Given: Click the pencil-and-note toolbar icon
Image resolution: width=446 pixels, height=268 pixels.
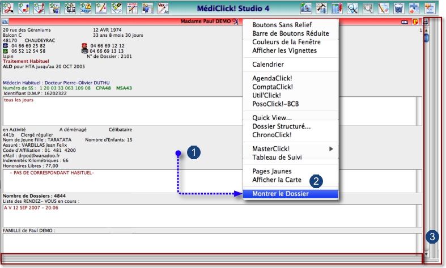Looking at the screenshot, I should [101, 8].
